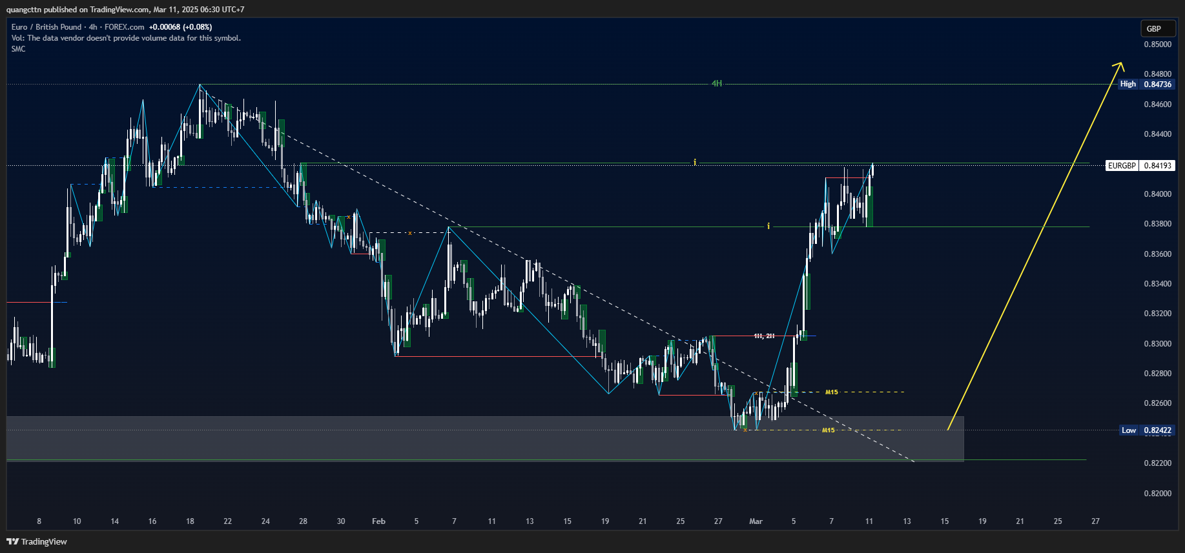Click the 4H label on green line
Image resolution: width=1185 pixels, height=553 pixels.
click(x=717, y=84)
